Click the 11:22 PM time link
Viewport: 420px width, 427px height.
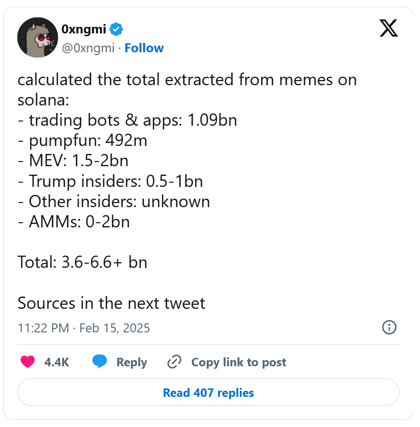point(42,328)
